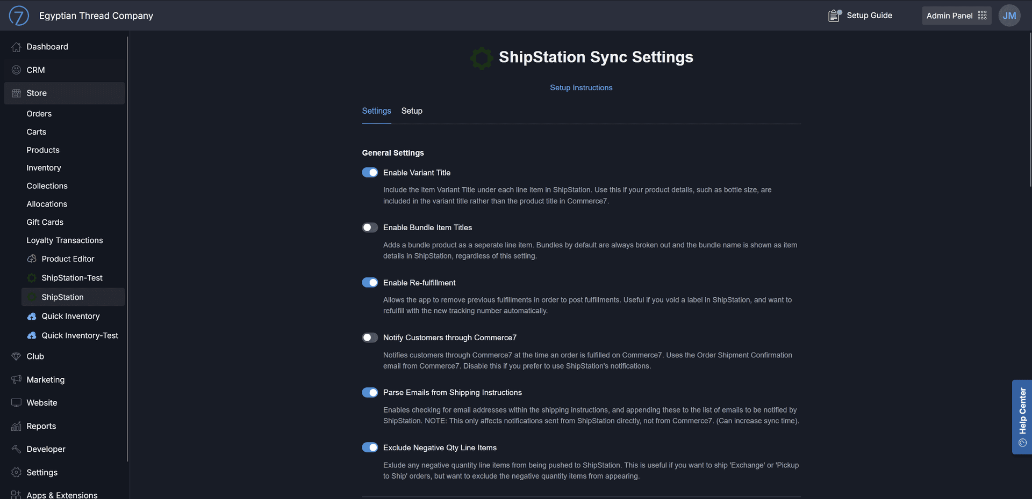Open the JM user avatar menu

coord(1009,15)
